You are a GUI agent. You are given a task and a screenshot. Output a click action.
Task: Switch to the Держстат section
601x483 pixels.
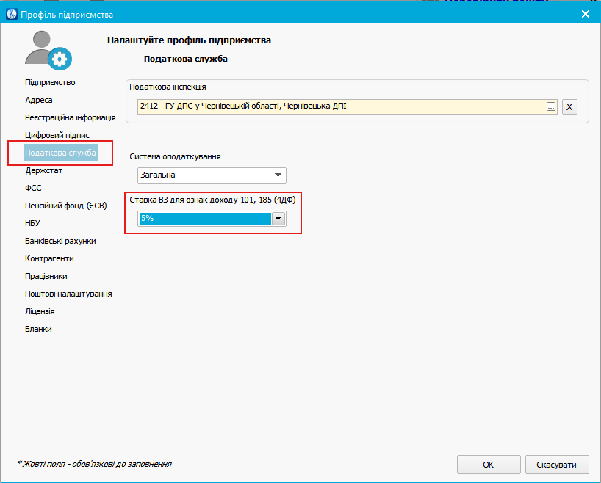pyautogui.click(x=44, y=170)
